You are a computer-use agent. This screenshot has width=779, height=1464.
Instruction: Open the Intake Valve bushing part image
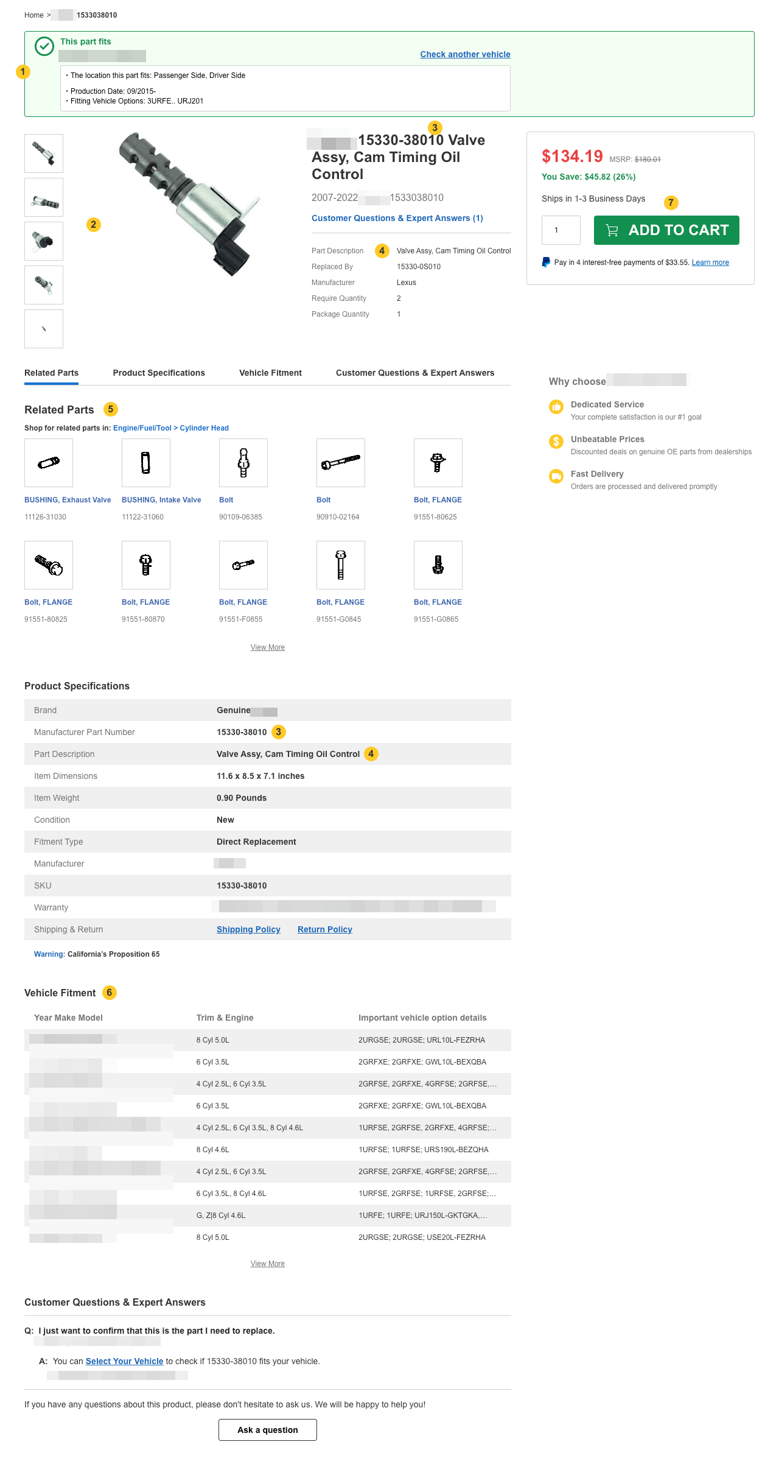[146, 463]
